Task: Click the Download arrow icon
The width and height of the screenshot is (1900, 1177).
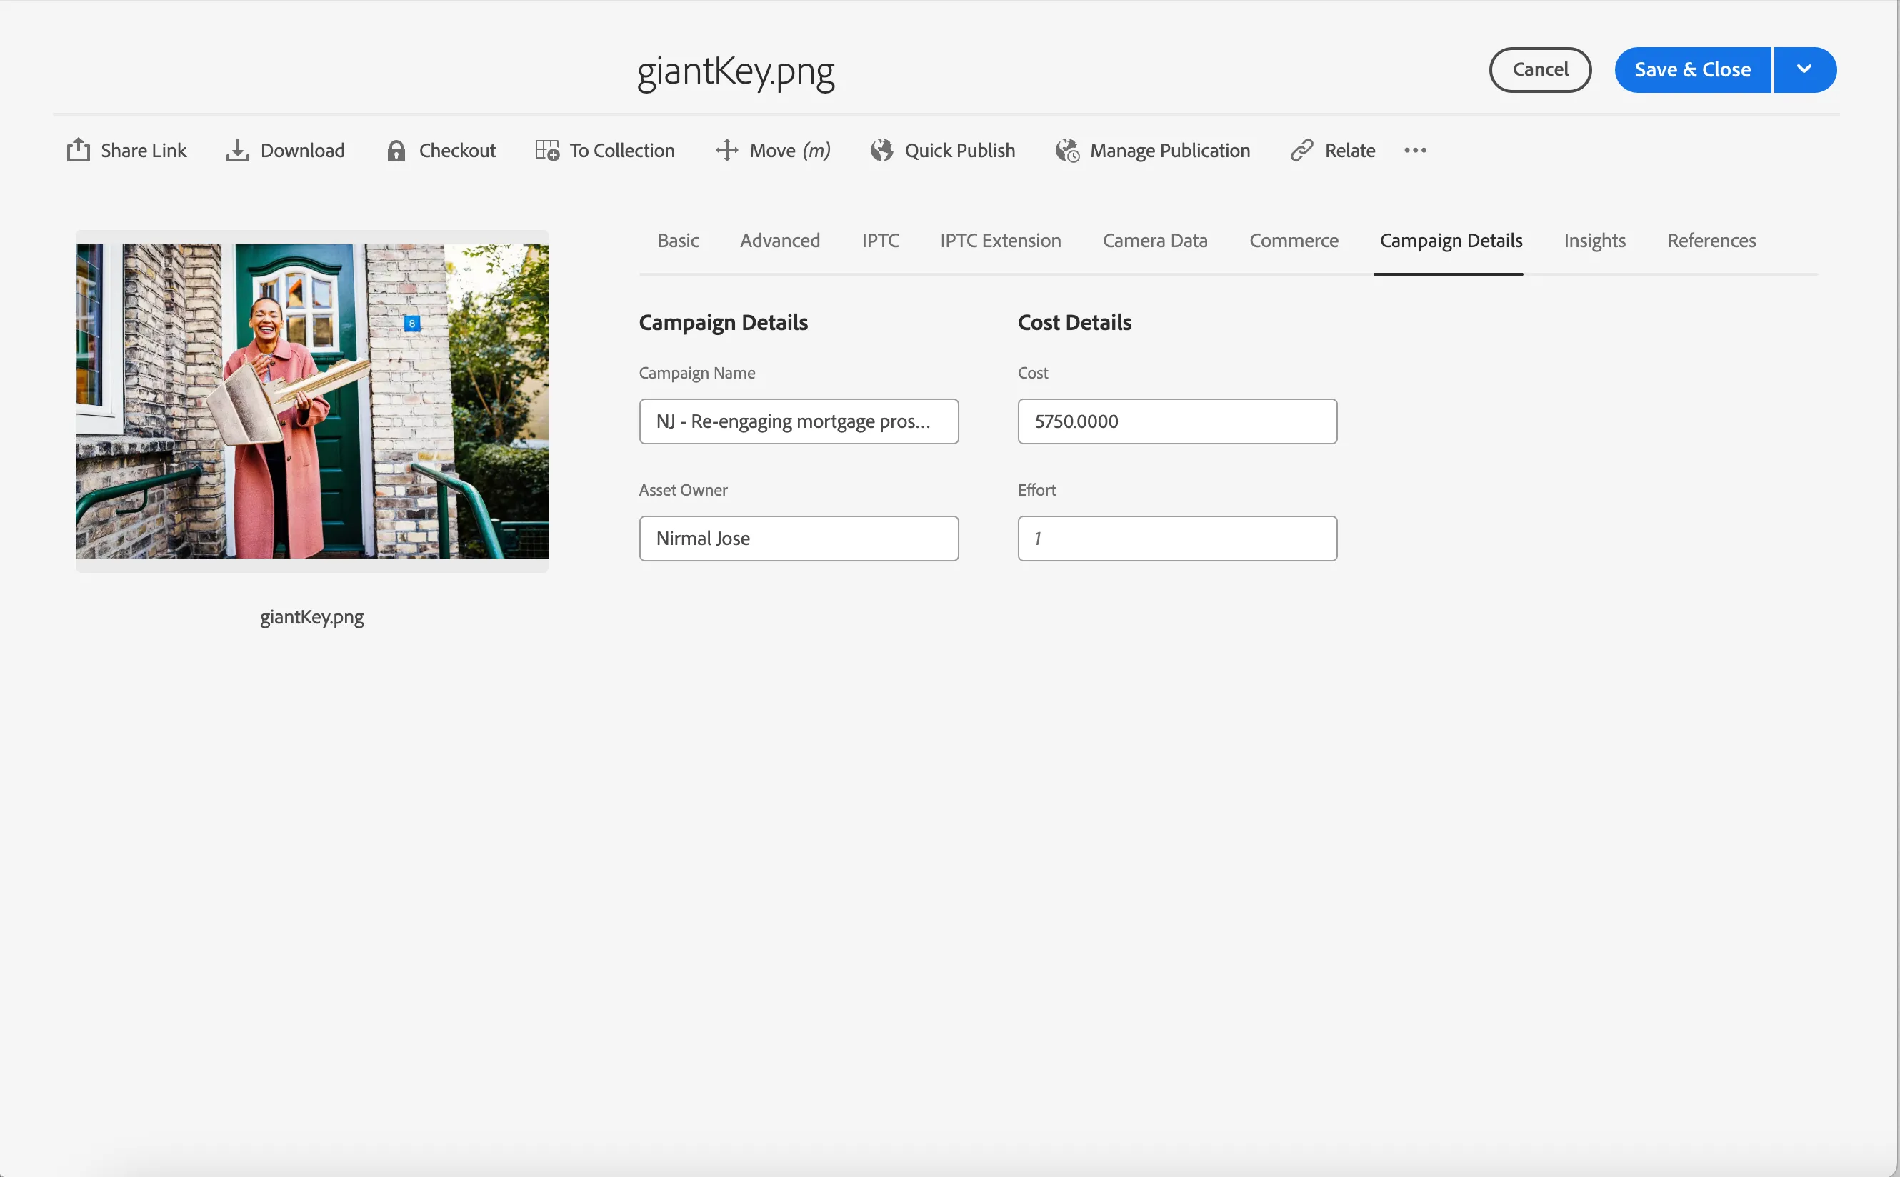Action: click(x=237, y=150)
